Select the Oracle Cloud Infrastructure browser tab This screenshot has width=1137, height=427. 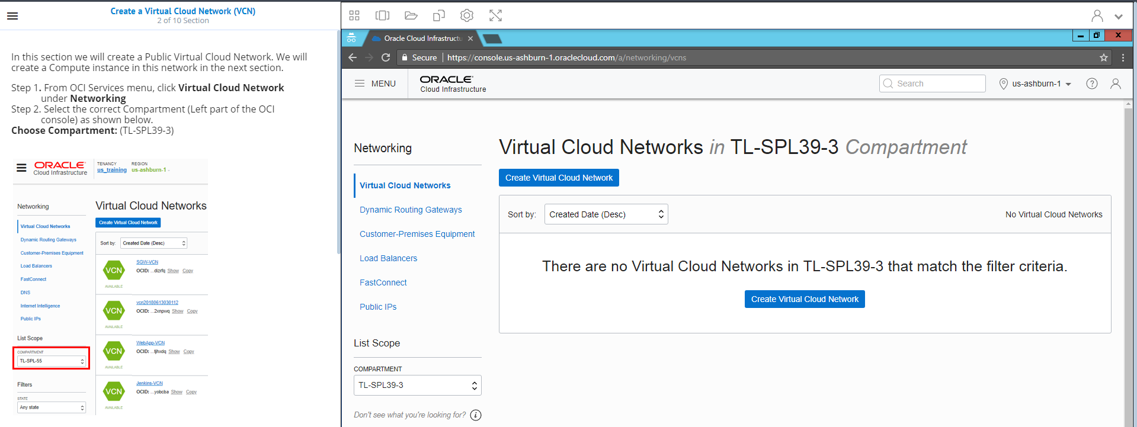point(422,38)
